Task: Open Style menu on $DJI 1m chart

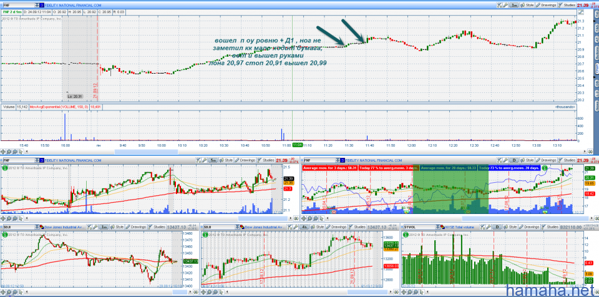Action: [x=117, y=227]
